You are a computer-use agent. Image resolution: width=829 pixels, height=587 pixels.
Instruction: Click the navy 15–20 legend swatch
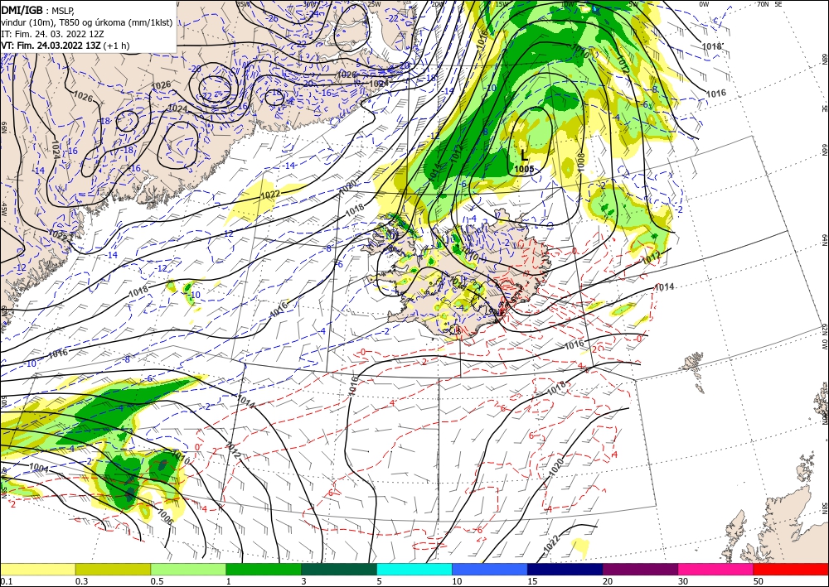[x=565, y=569]
